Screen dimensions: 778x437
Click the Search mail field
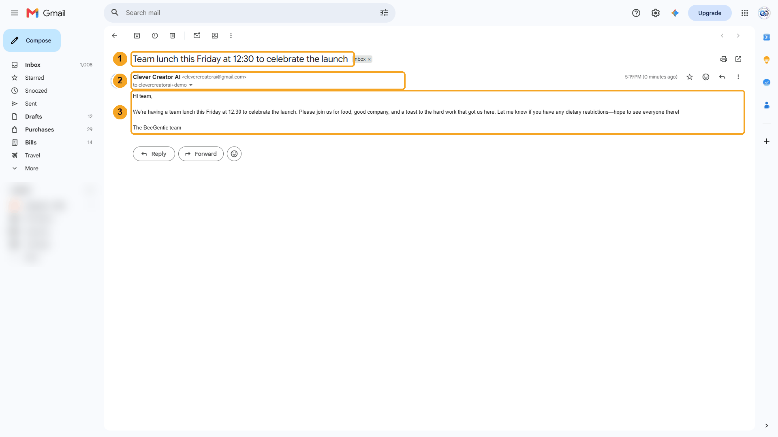click(x=249, y=13)
